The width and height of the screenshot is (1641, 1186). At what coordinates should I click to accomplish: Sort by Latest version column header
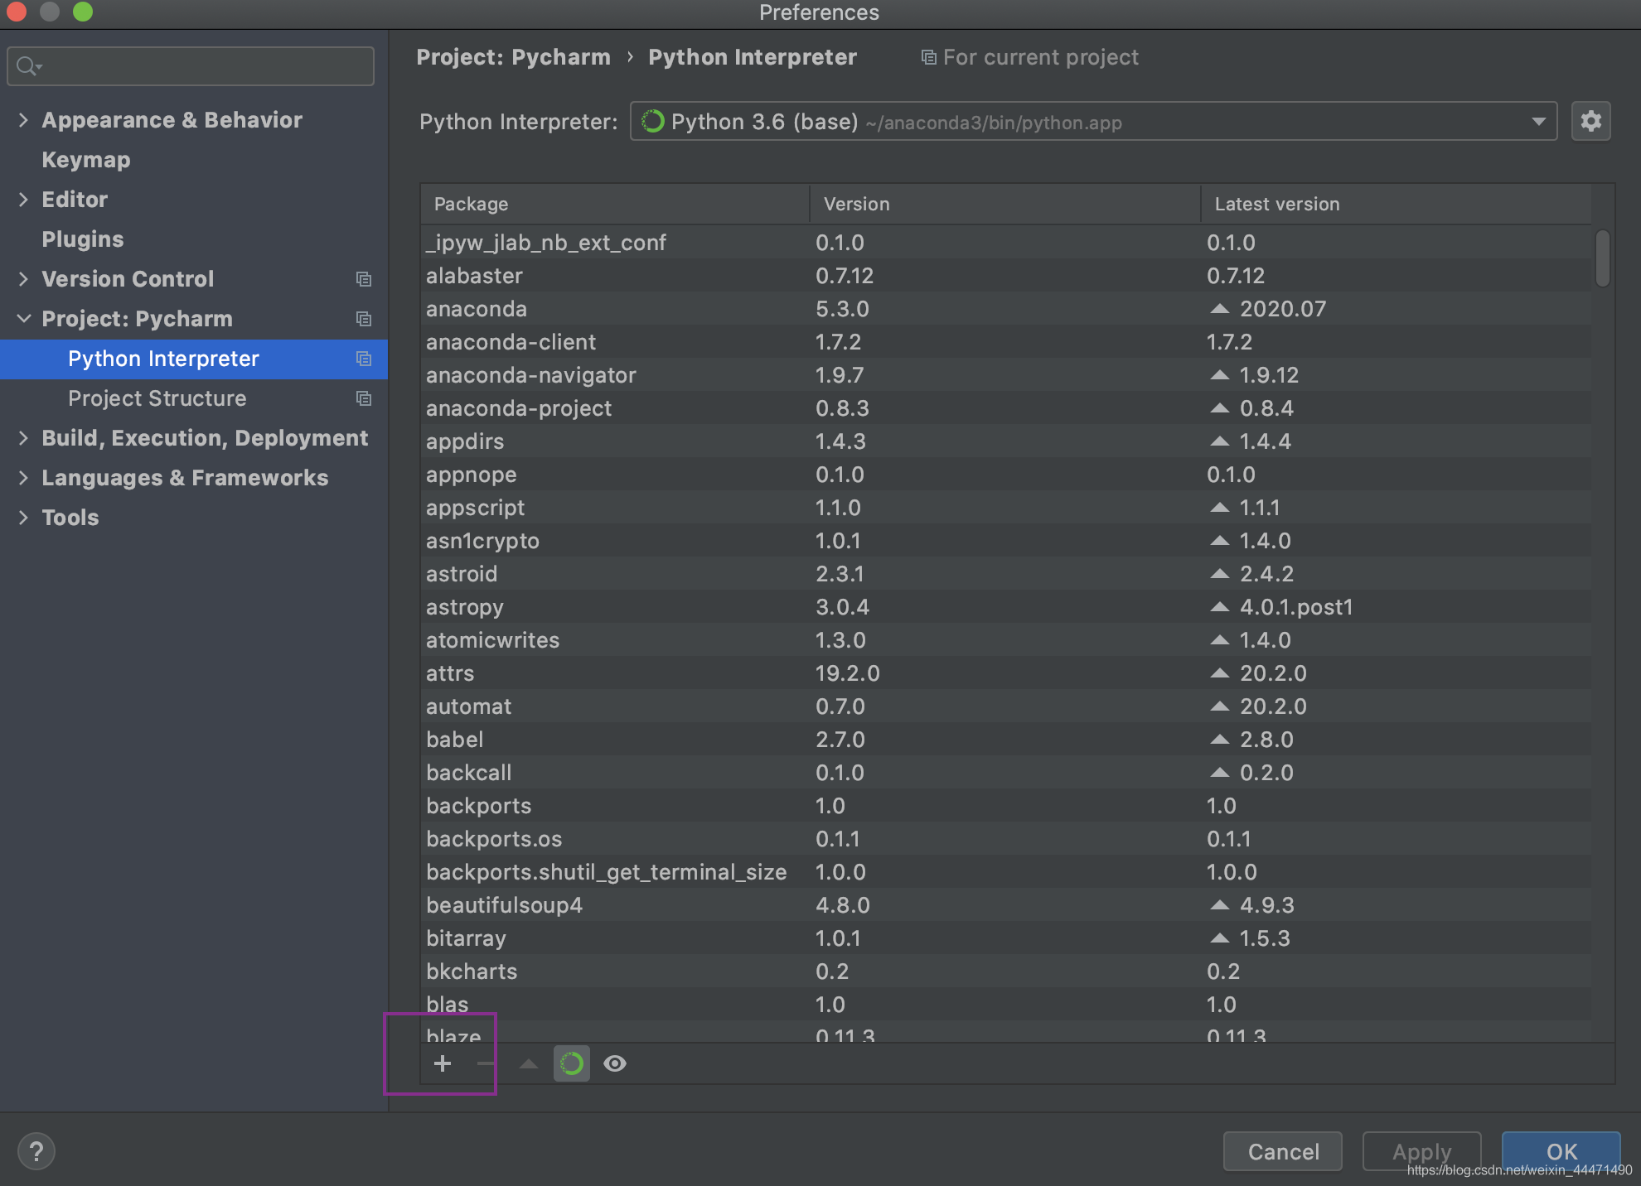[1397, 204]
